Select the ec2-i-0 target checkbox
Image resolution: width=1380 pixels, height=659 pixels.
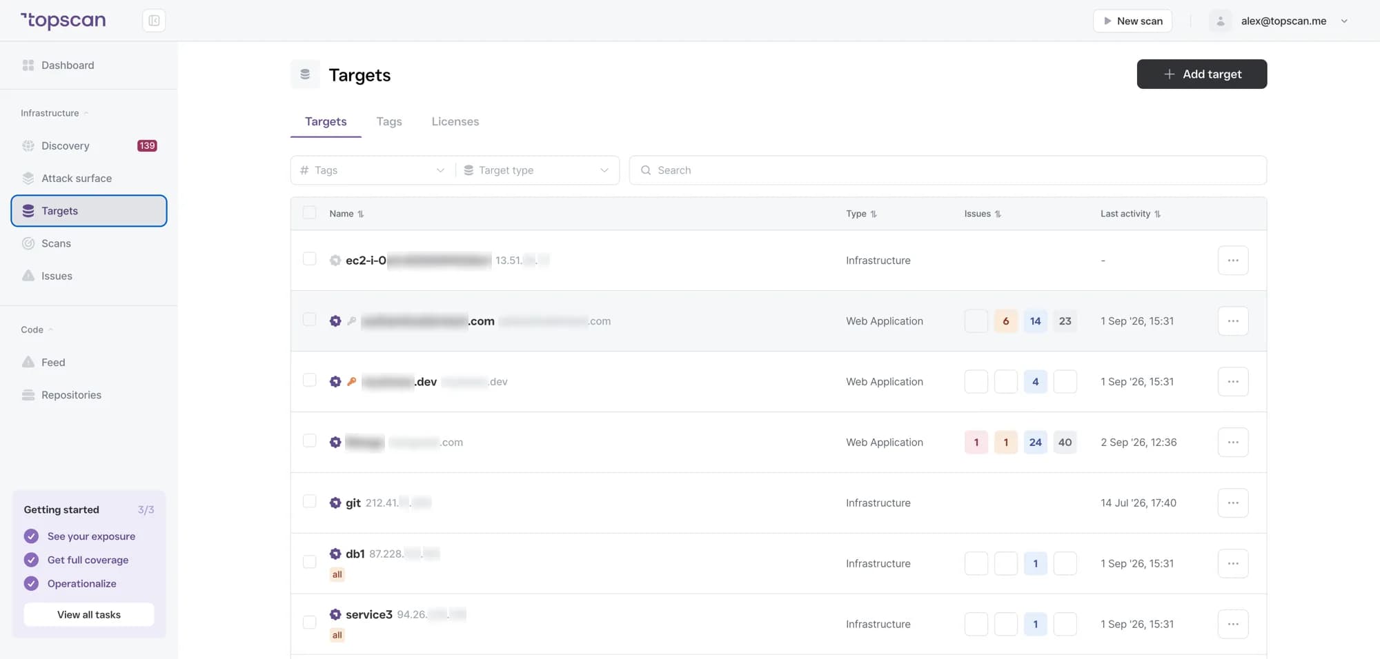click(x=309, y=259)
